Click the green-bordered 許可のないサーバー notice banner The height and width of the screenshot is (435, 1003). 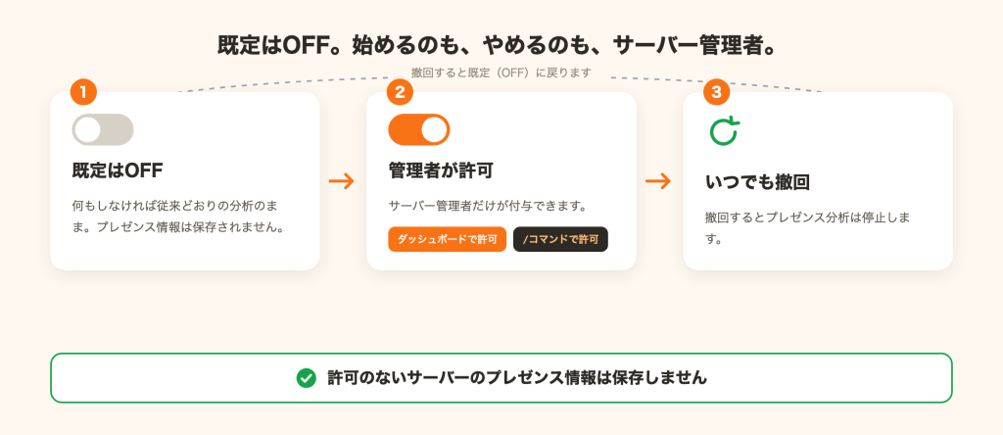(x=501, y=378)
